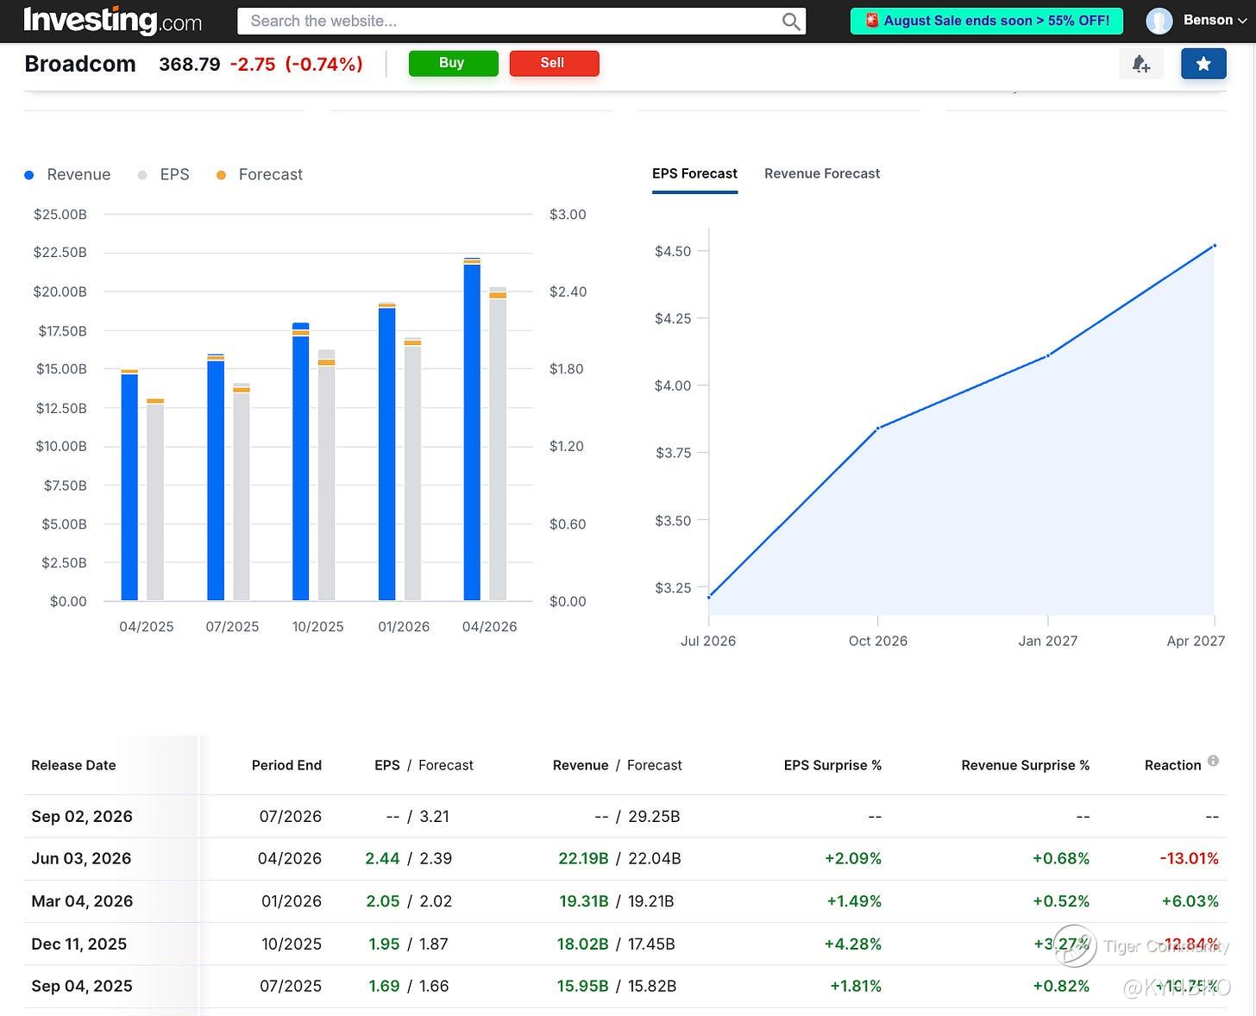Select the blue Revenue bar for 07/2025

216,480
